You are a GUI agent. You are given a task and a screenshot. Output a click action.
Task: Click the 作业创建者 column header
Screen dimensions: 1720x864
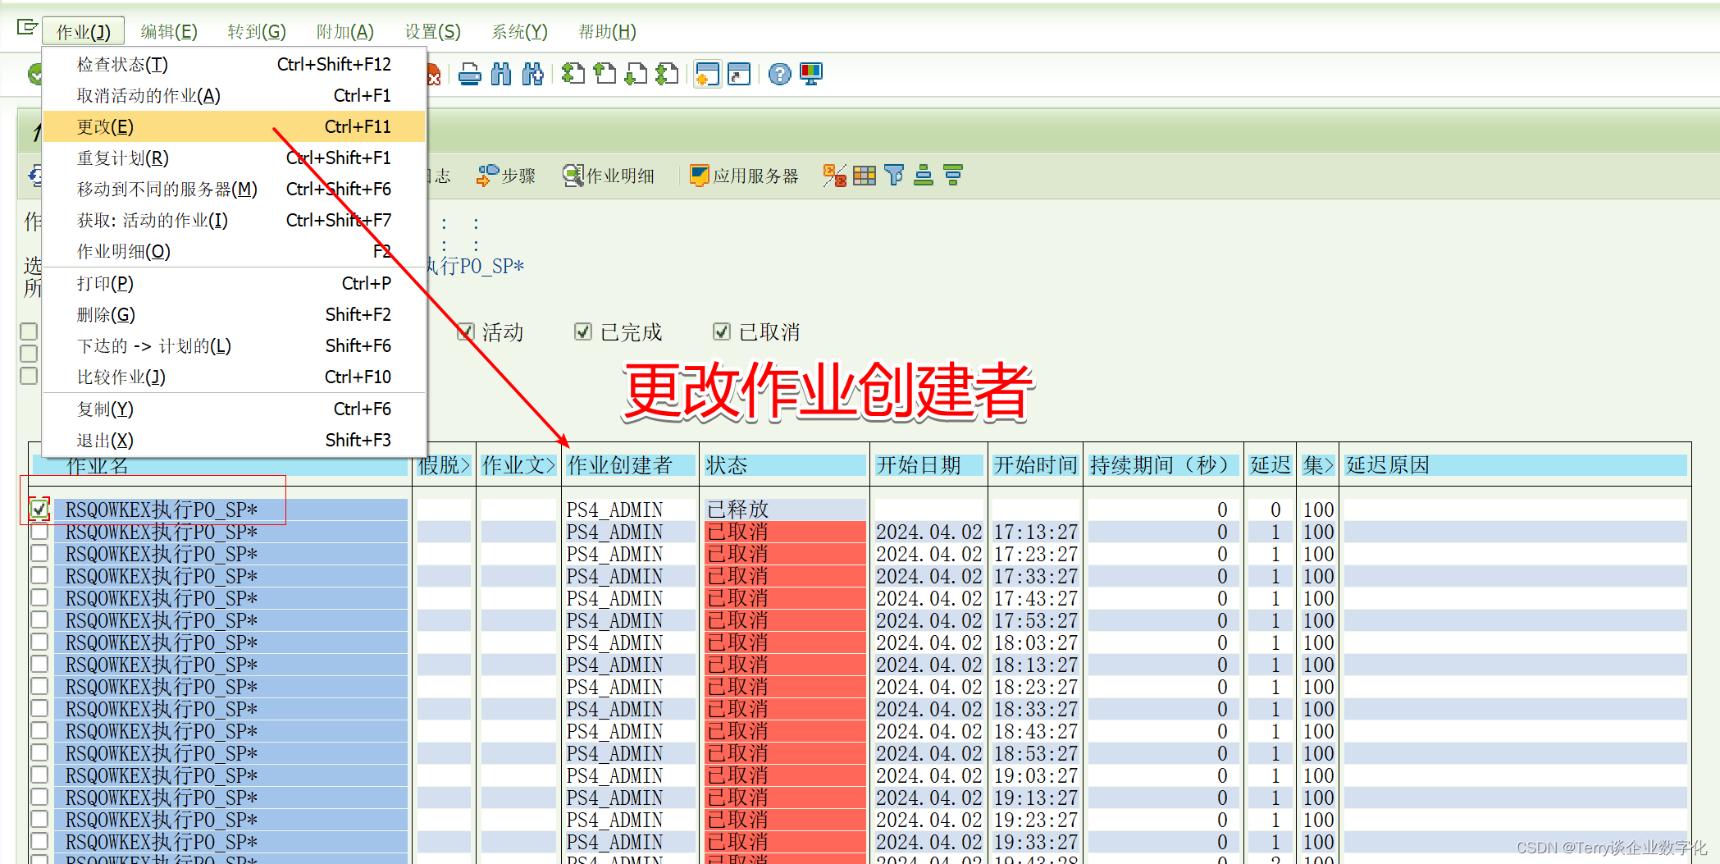628,464
